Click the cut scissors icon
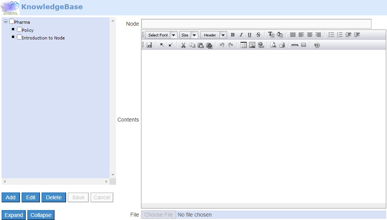This screenshot has width=387, height=220. pos(183,45)
